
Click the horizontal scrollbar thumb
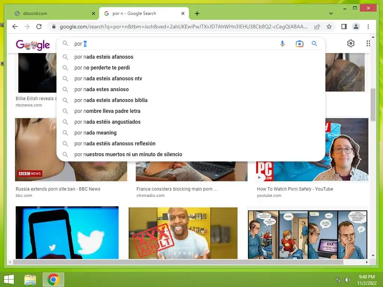click(x=178, y=262)
